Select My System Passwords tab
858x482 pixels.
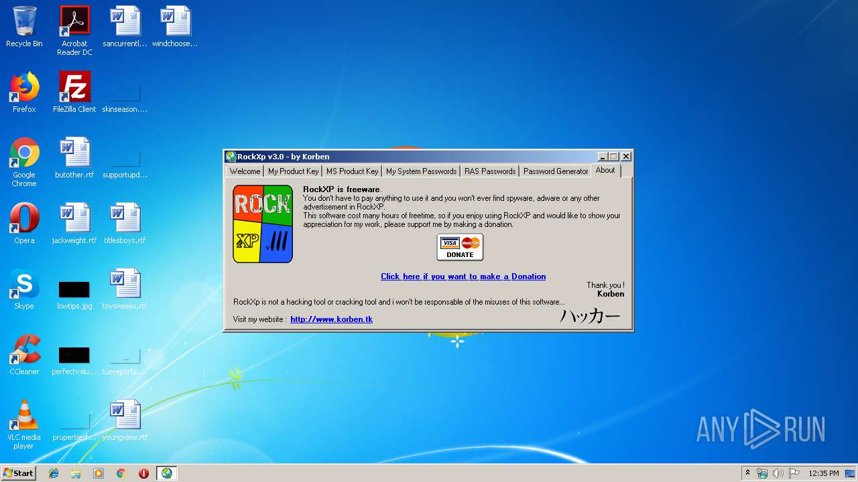(421, 171)
